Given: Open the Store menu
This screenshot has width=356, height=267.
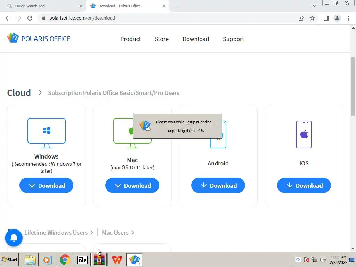Looking at the screenshot, I should click(x=162, y=39).
